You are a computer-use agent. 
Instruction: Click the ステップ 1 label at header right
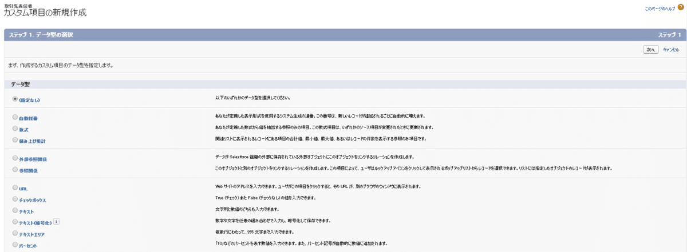pyautogui.click(x=669, y=35)
